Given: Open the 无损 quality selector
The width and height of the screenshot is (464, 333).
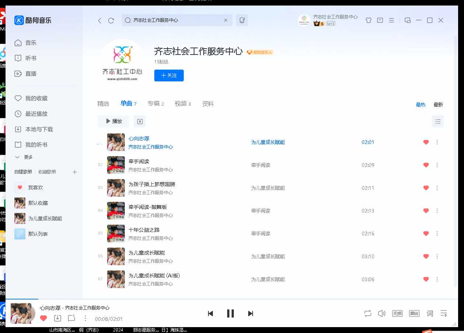Looking at the screenshot, I should pyautogui.click(x=397, y=313).
